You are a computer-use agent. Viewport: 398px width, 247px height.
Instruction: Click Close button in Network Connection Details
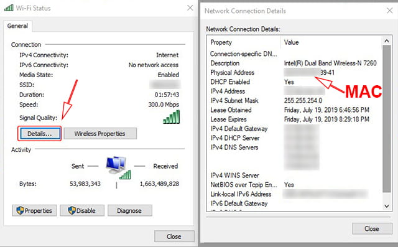(x=372, y=228)
